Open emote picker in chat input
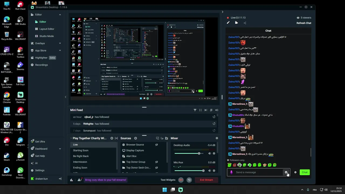345x194 pixels. click(286, 172)
